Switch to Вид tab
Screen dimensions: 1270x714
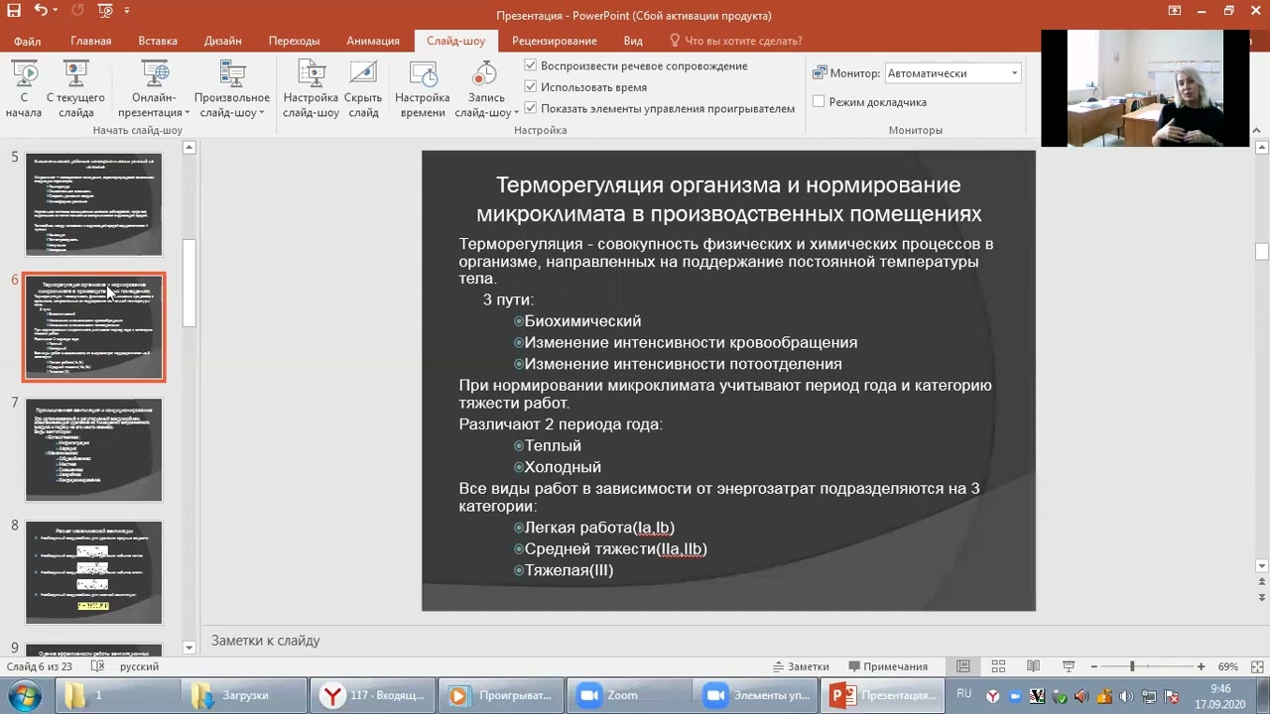click(x=633, y=41)
